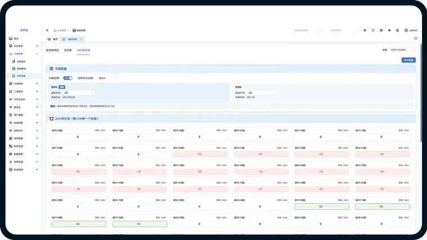The width and height of the screenshot is (427, 240).
Task: Click the 06:00 schedule power field
Action: [x=79, y=207]
